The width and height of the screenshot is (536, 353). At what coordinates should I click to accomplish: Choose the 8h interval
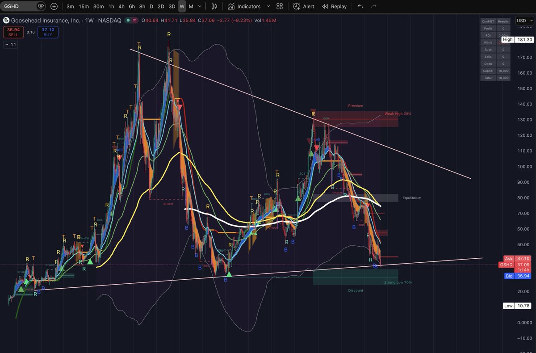(142, 6)
